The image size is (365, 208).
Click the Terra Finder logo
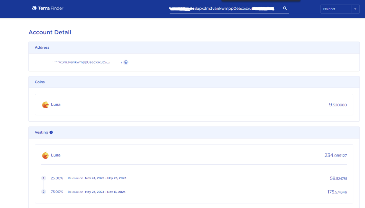(x=48, y=8)
